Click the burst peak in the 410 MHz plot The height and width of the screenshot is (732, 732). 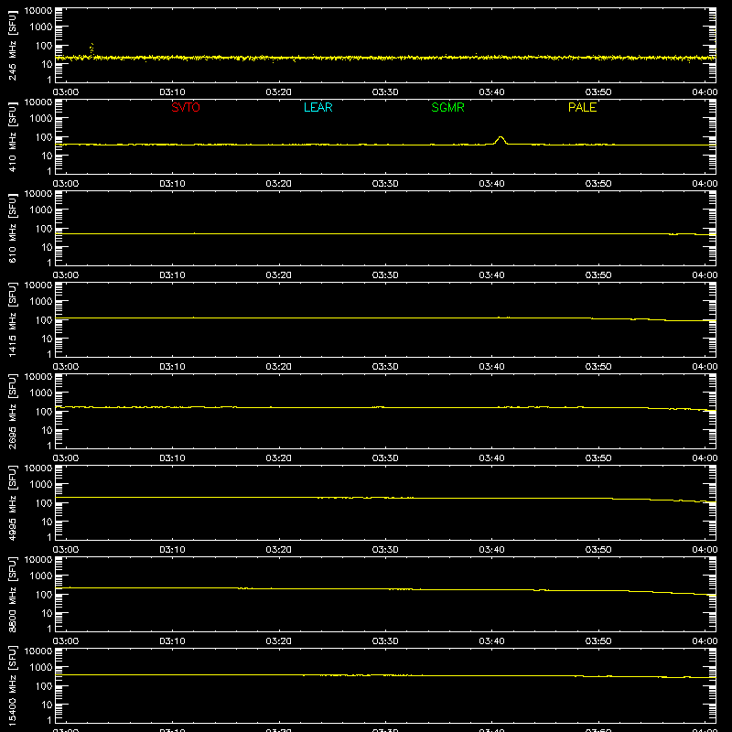(501, 137)
